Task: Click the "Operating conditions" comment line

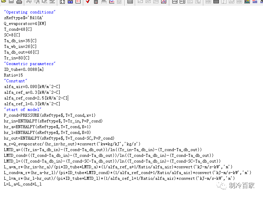Action: [30, 12]
